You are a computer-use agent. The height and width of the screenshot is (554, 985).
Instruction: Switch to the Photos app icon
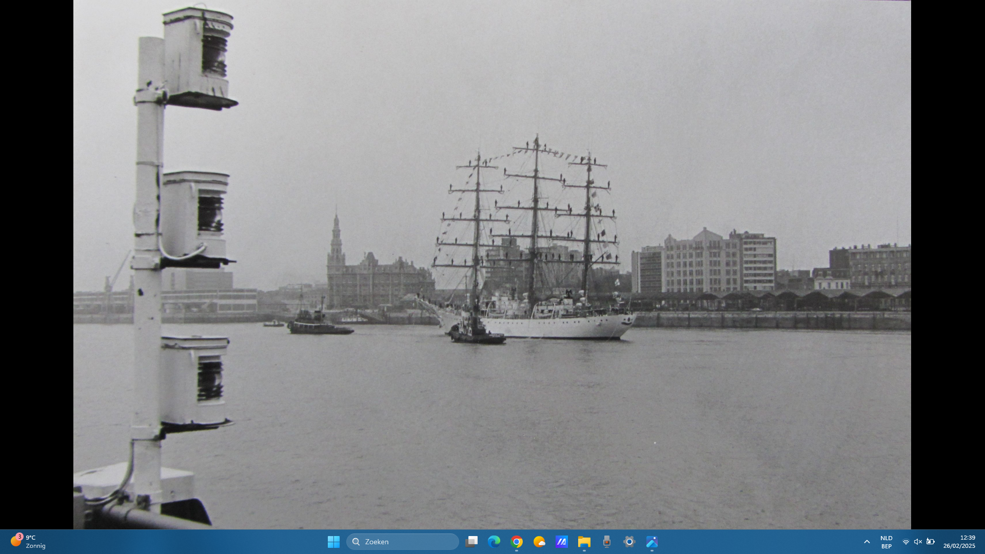(652, 542)
